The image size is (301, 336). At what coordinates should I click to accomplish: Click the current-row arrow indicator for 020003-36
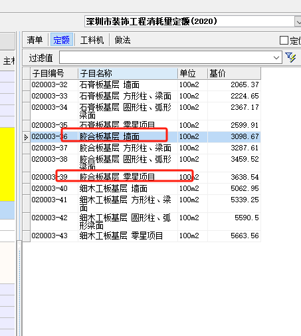tap(26, 137)
